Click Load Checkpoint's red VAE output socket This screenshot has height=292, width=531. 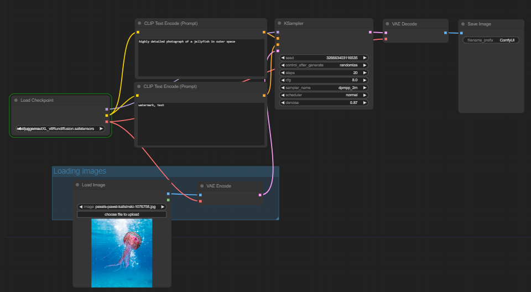(107, 122)
